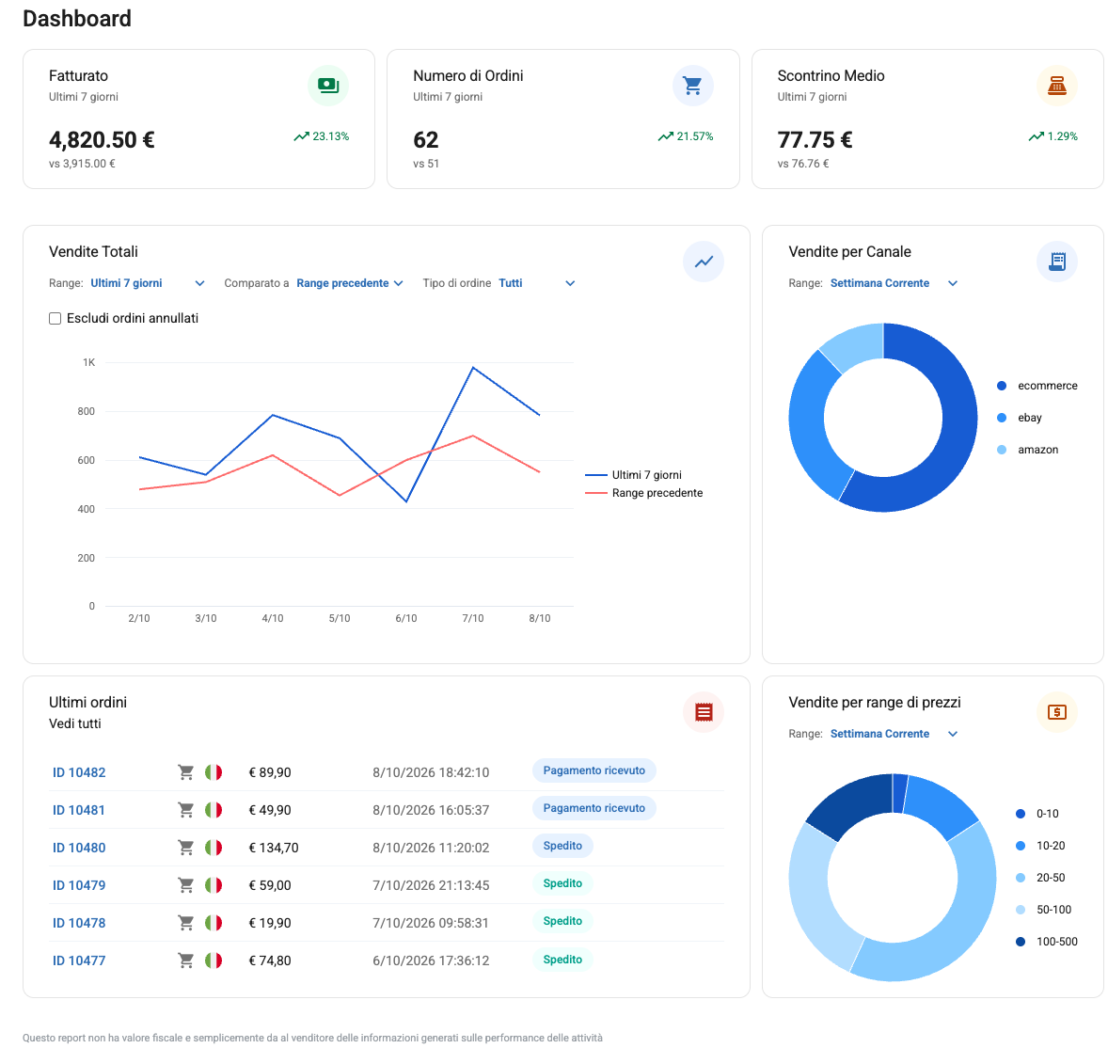Click Fatturato value 4,820.50 €
The width and height of the screenshot is (1108, 1048).
tap(102, 140)
